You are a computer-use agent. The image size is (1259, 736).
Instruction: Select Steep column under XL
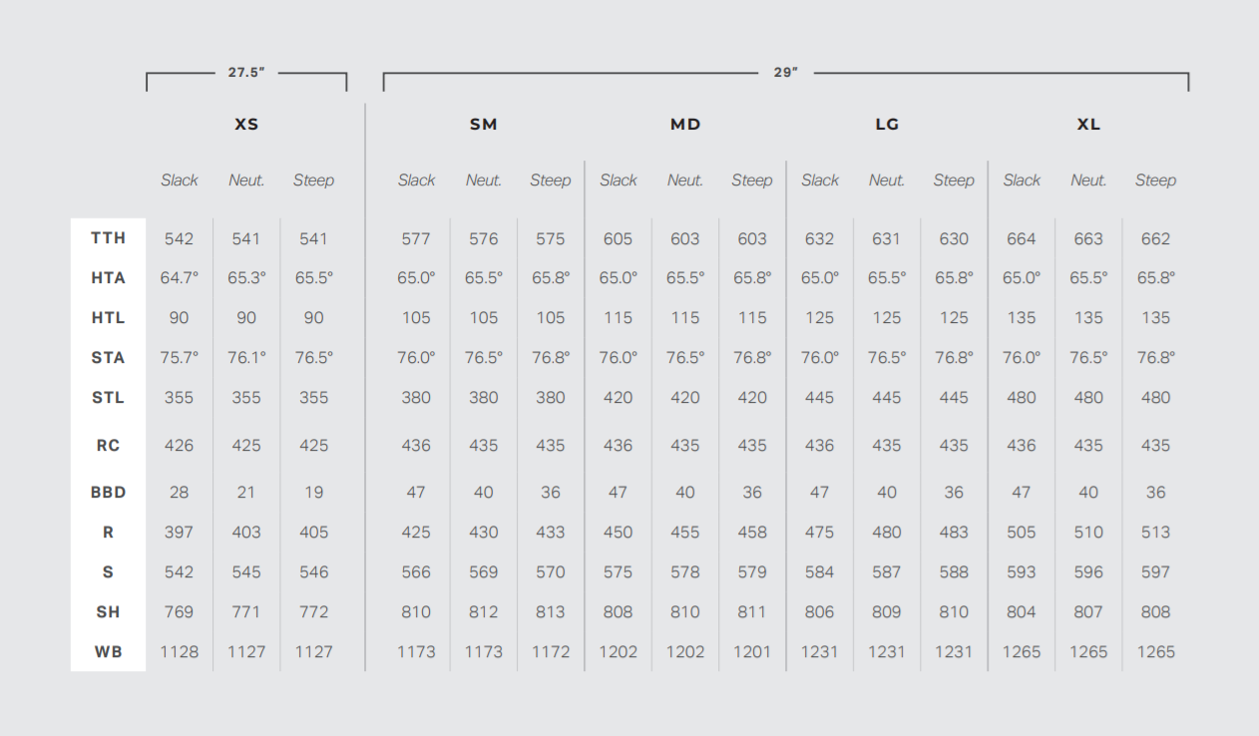1155,181
